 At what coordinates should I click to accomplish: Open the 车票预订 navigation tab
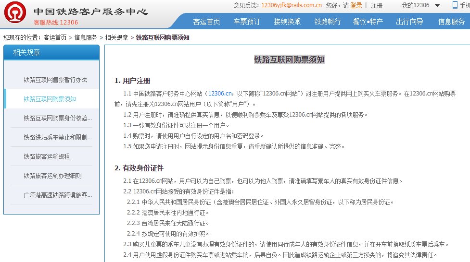[x=247, y=22]
